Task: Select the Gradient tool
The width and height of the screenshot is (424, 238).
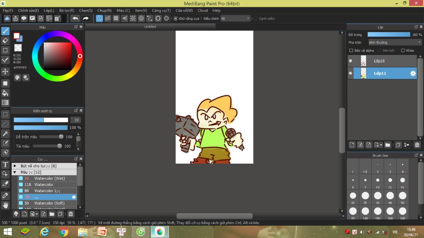Action: pos(5,102)
